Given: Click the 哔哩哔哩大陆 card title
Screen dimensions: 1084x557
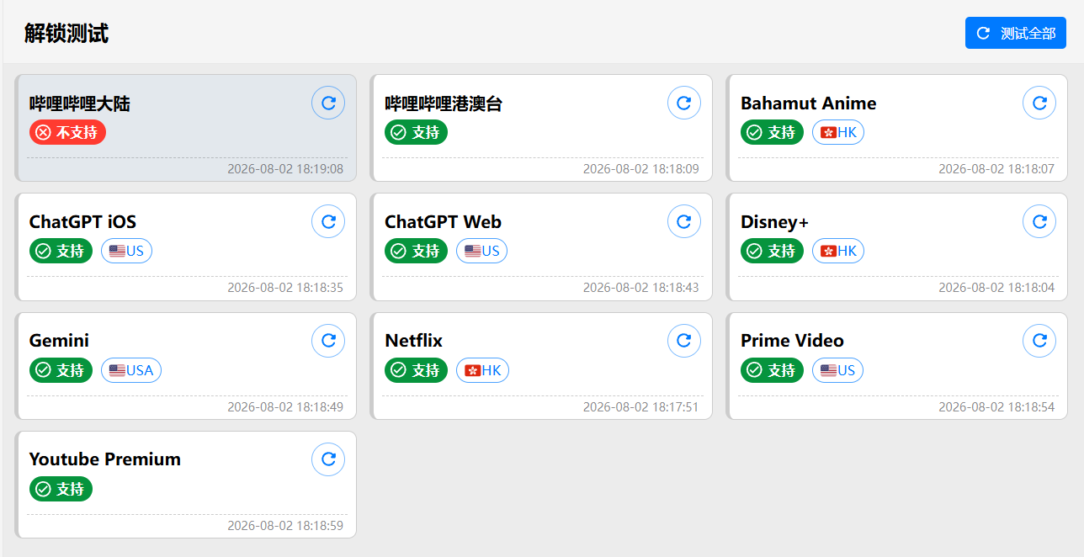Looking at the screenshot, I should click(80, 103).
